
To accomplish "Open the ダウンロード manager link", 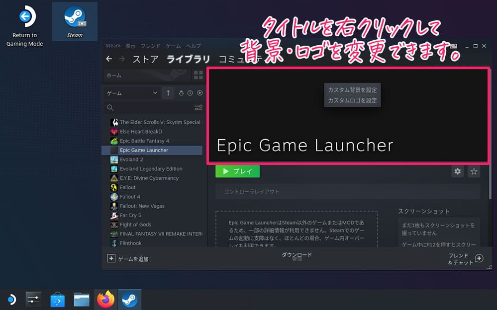I will (x=297, y=255).
